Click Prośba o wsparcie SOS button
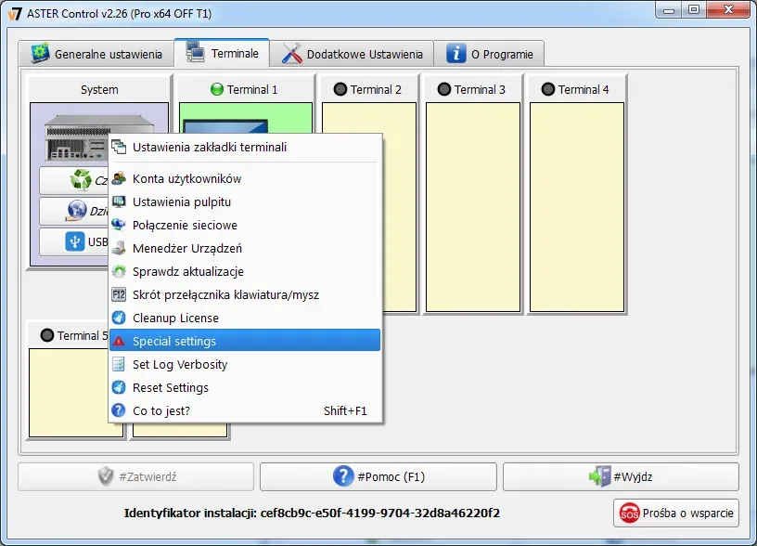 pos(676,513)
